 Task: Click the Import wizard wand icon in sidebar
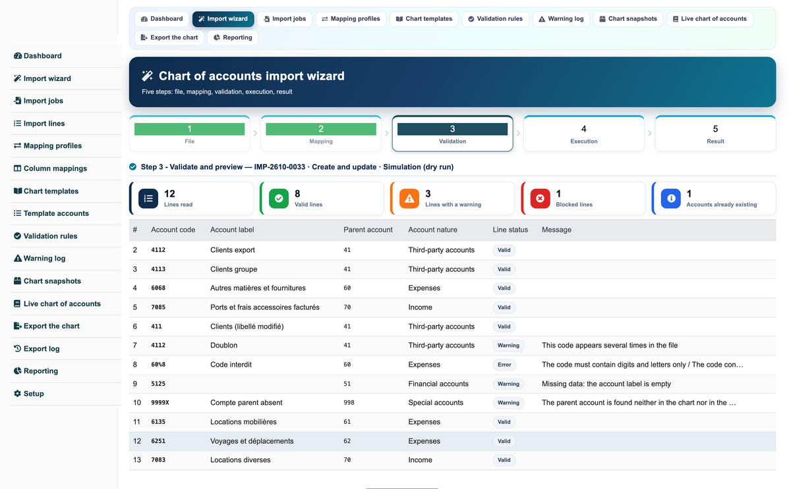[x=18, y=78]
